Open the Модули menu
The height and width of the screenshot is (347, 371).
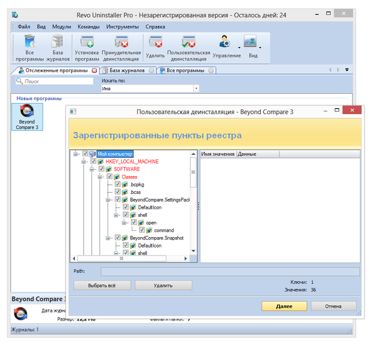pyautogui.click(x=61, y=27)
